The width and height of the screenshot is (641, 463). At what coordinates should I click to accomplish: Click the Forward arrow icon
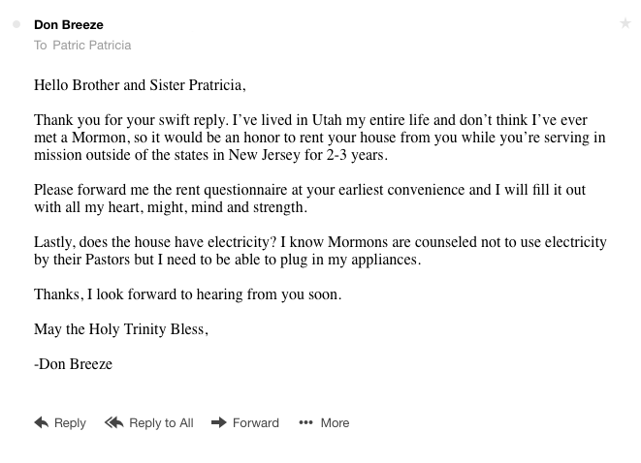(x=218, y=422)
